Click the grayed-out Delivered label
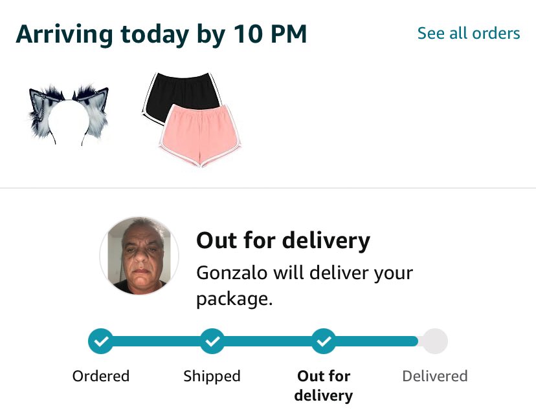Image resolution: width=536 pixels, height=411 pixels. 434,376
